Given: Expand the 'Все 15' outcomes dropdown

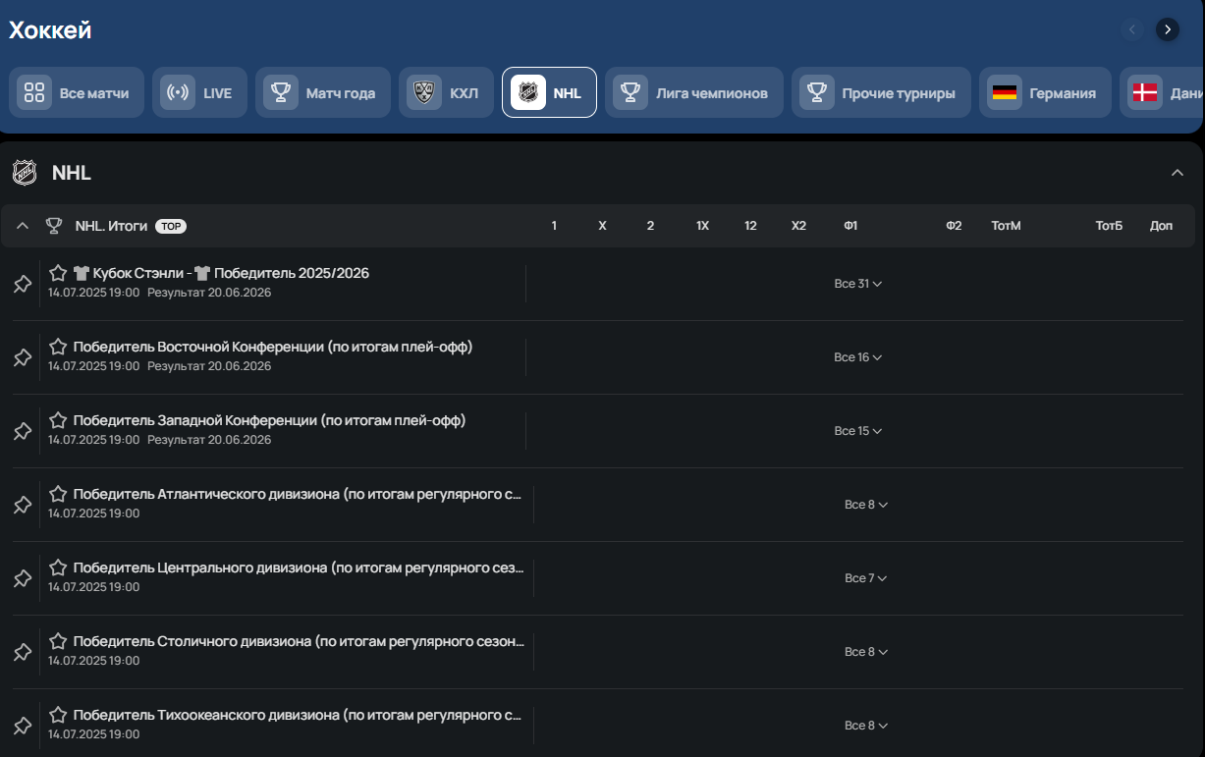Looking at the screenshot, I should point(857,431).
